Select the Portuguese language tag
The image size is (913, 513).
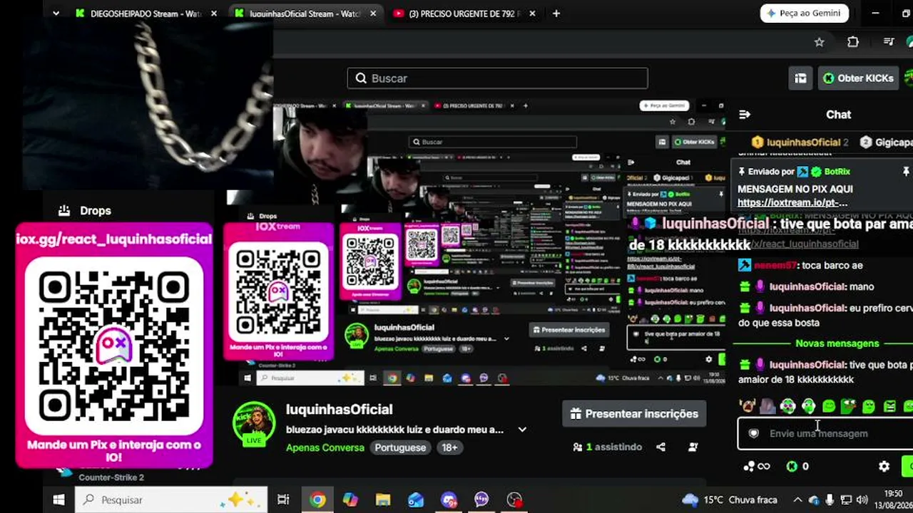[x=400, y=447]
